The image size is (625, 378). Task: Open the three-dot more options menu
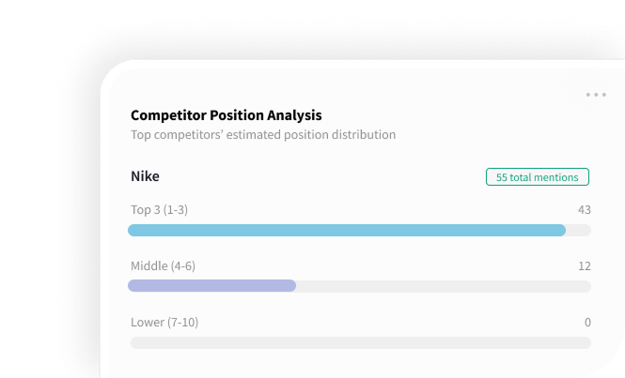click(x=596, y=95)
